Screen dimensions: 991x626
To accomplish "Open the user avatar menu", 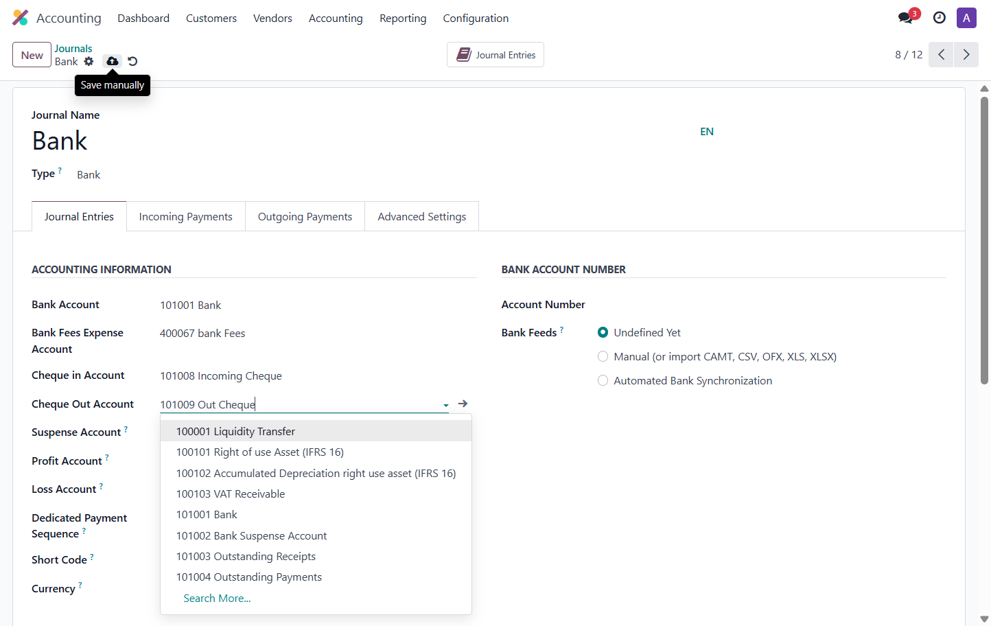I will pos(966,18).
